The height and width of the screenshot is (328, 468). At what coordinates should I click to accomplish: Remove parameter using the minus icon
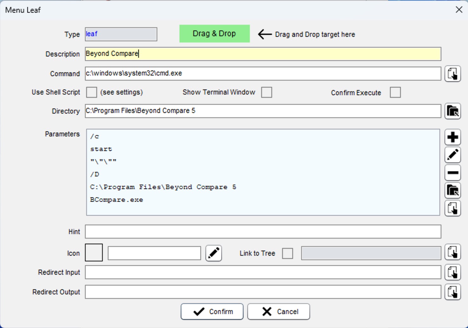pyautogui.click(x=452, y=173)
